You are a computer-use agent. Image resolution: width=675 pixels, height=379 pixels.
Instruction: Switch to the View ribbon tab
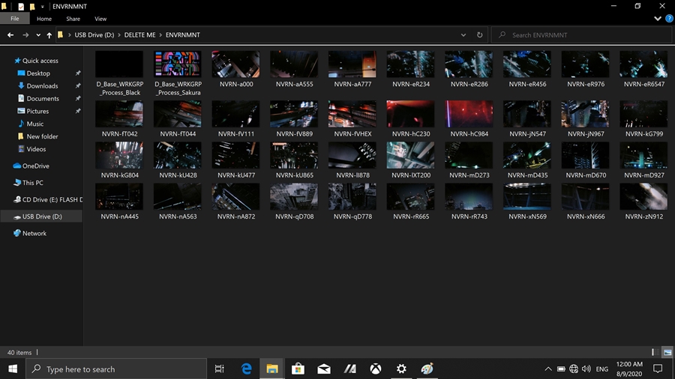click(100, 19)
